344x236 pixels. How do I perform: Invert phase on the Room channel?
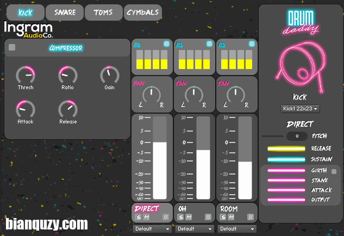click(x=251, y=217)
